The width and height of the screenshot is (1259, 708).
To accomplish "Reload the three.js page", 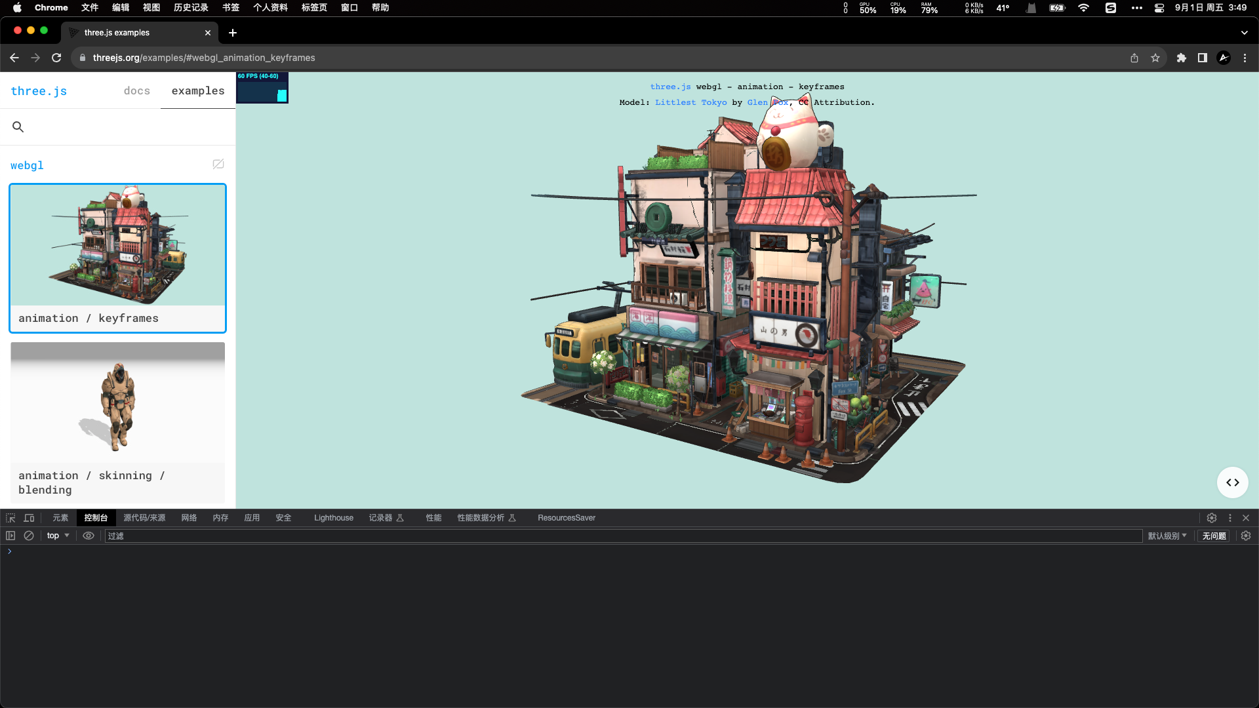I will coord(56,58).
